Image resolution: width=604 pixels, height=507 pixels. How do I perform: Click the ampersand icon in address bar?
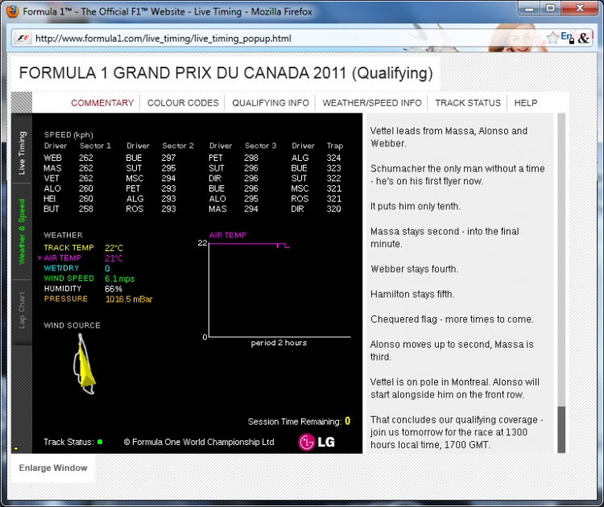584,38
